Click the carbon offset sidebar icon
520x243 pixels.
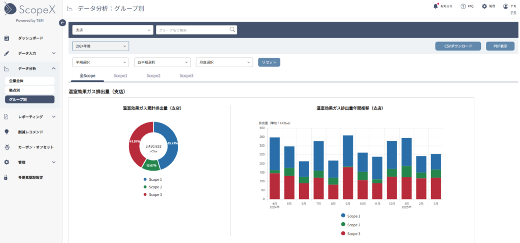point(7,147)
